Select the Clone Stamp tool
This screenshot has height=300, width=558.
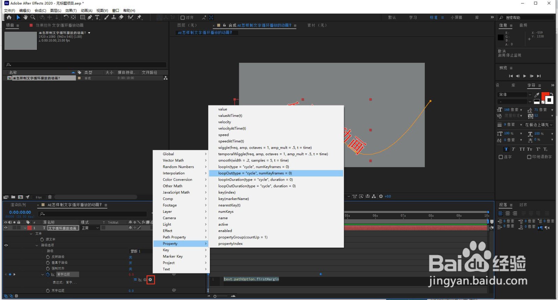click(x=114, y=17)
